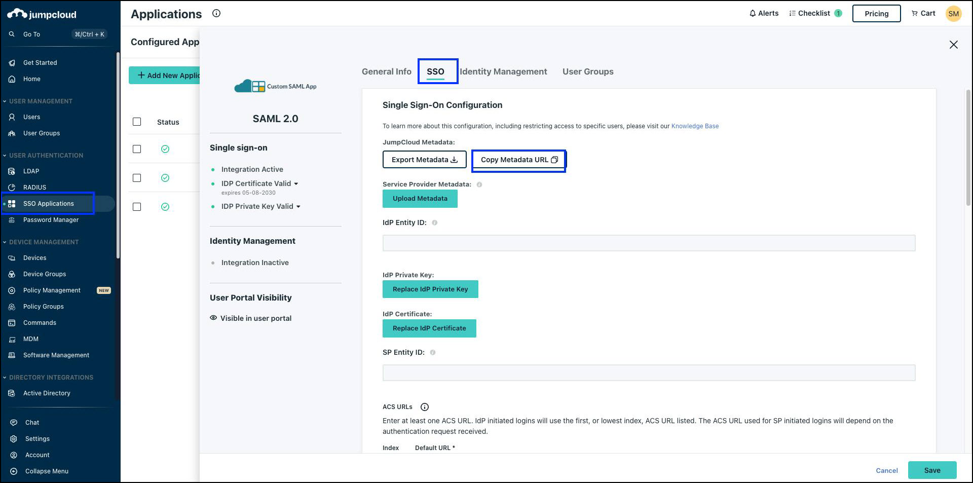
Task: Click the Alerts bell icon
Action: click(x=753, y=14)
